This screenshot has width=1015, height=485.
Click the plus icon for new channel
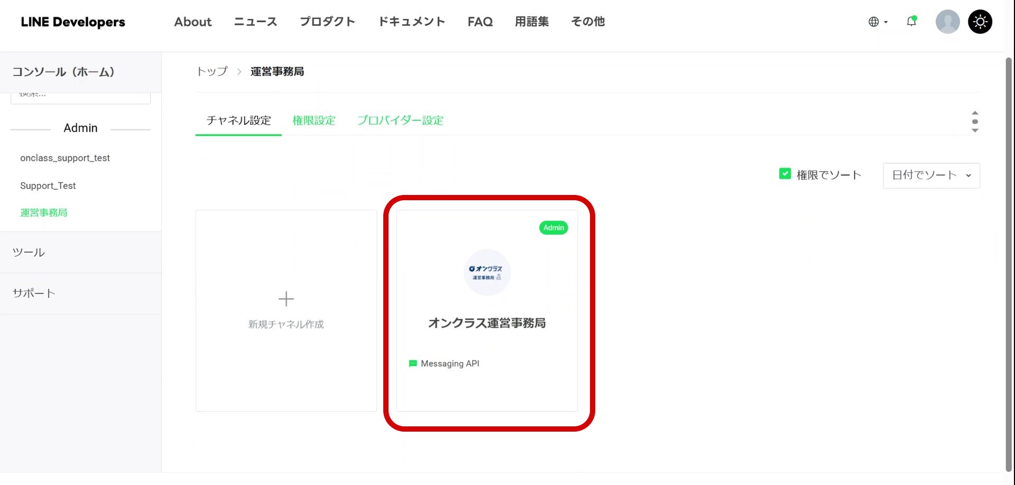(286, 299)
